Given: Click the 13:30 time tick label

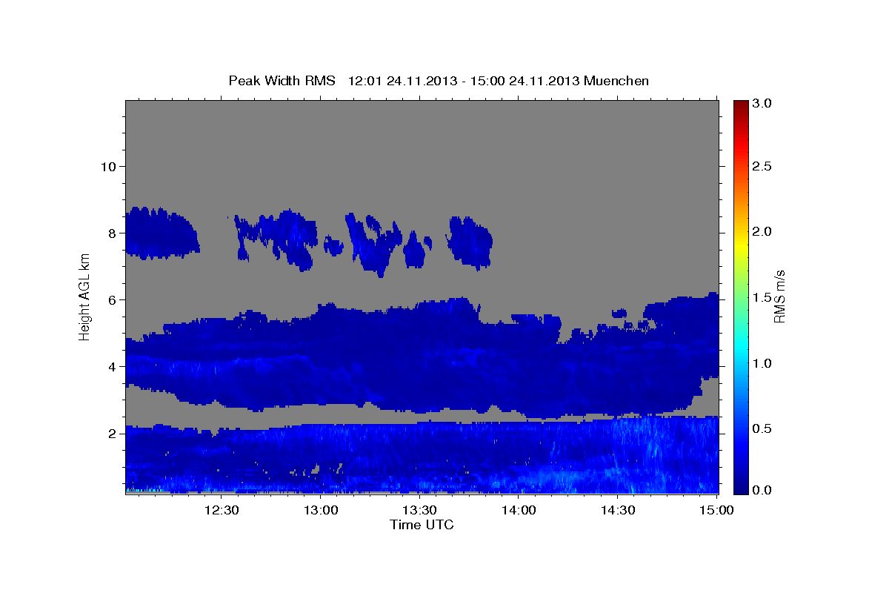Looking at the screenshot, I should (x=420, y=510).
